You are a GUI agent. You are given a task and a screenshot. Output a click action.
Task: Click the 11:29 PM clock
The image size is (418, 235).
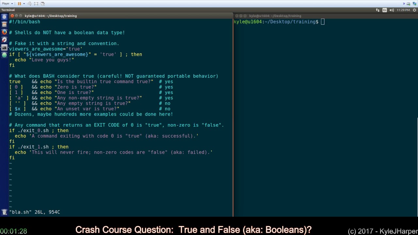[403, 10]
